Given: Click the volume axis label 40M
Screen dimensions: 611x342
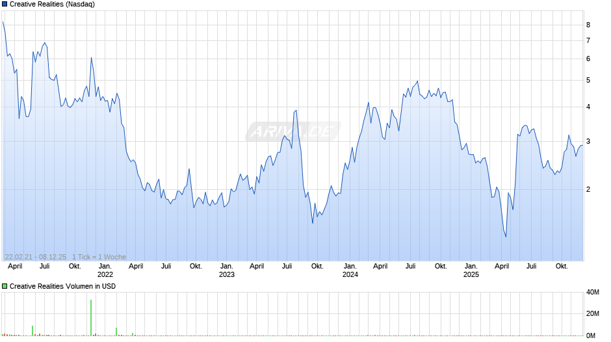Looking at the screenshot, I should [593, 293].
